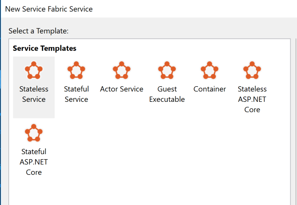Screen dimensions: 297x205
Task: Click the "Guest Executable" text label
Action: tap(167, 94)
